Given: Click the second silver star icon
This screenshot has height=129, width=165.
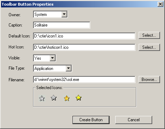Looking at the screenshot, I should [54, 98].
